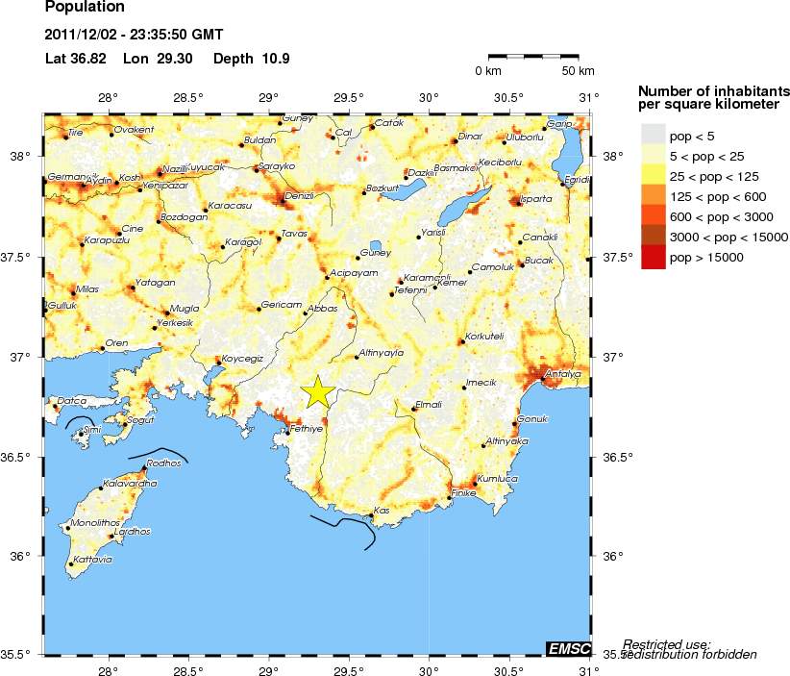The image size is (790, 676).
Task: Click the Mugla city marker dot
Action: (x=167, y=313)
